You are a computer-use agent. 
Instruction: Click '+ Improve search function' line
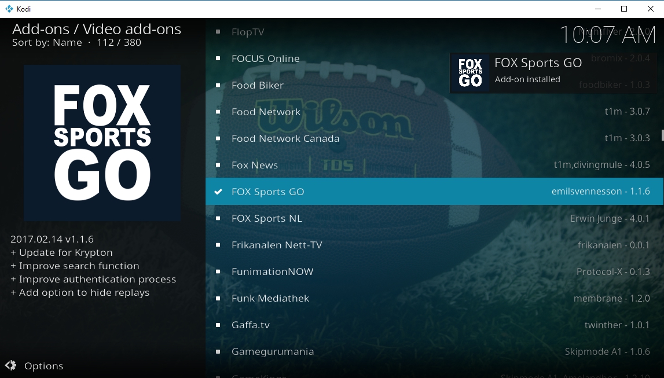(x=75, y=266)
